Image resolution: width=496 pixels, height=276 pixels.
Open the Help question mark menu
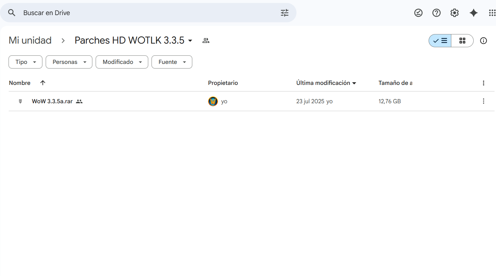pyautogui.click(x=436, y=13)
